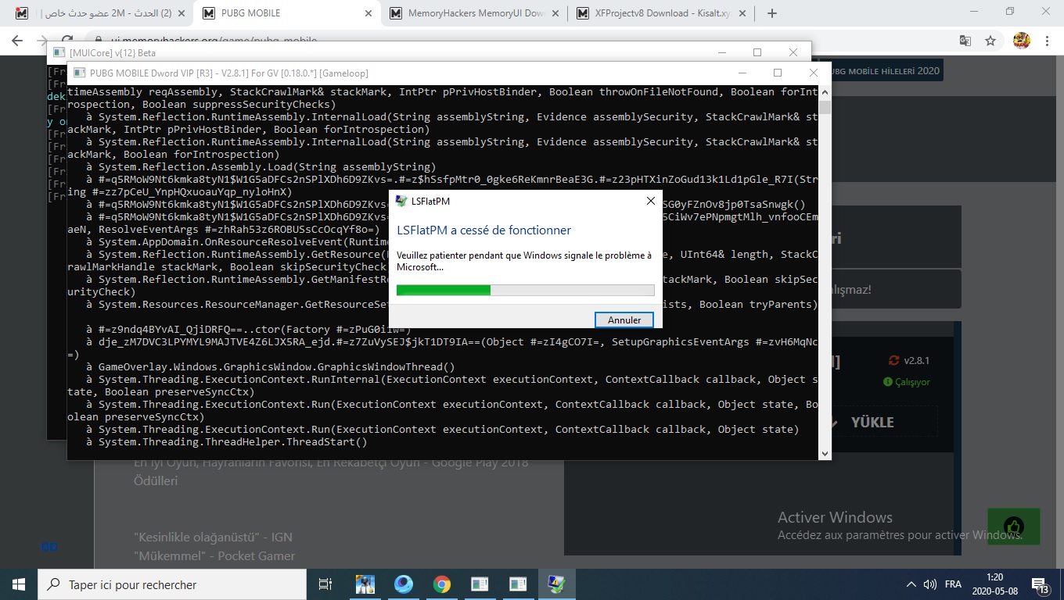This screenshot has width=1064, height=600.
Task: Switch to the PUBG MOBILE browser tab
Action: point(286,13)
